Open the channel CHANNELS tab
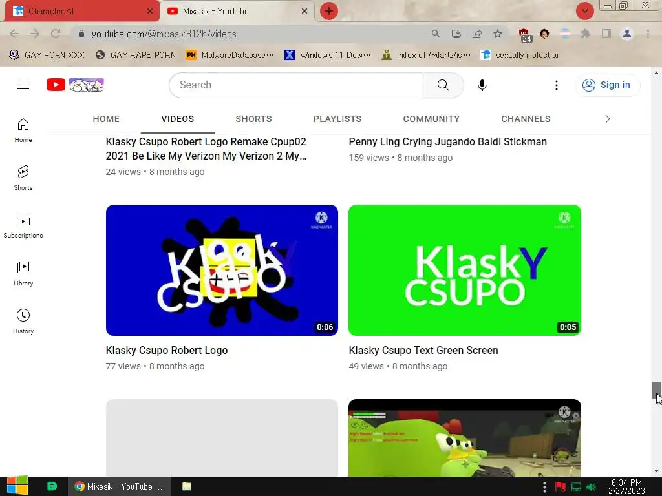The height and width of the screenshot is (496, 662). 526,119
